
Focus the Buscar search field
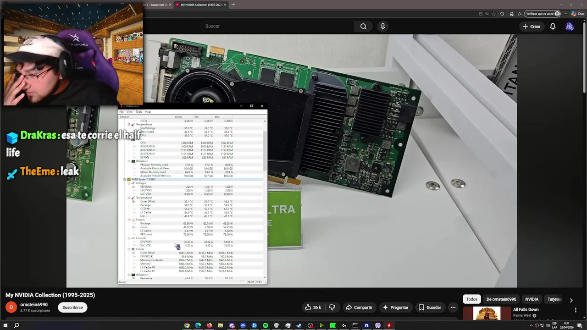pyautogui.click(x=277, y=26)
